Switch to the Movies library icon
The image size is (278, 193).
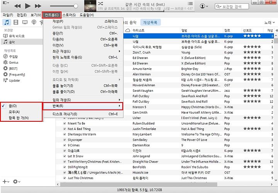pos(16,22)
